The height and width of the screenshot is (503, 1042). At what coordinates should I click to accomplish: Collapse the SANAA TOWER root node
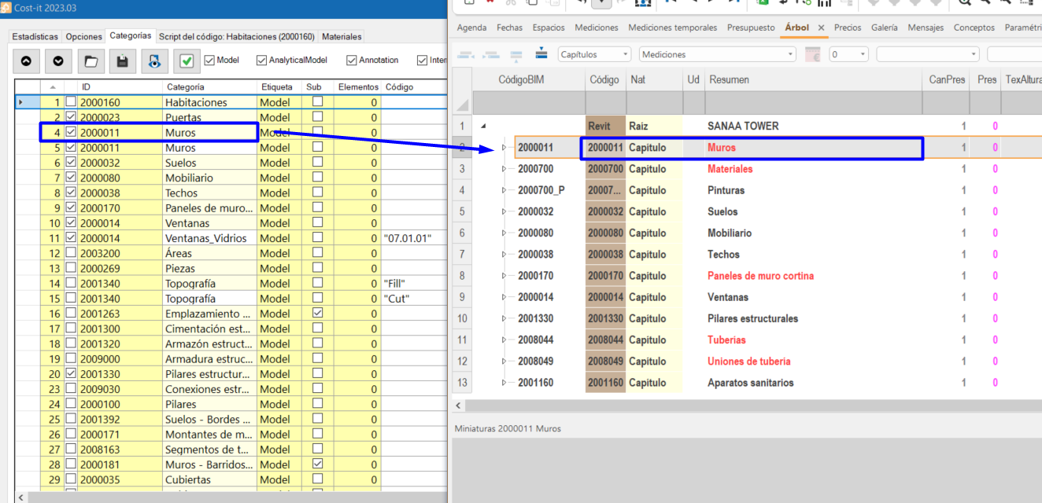[x=483, y=126]
